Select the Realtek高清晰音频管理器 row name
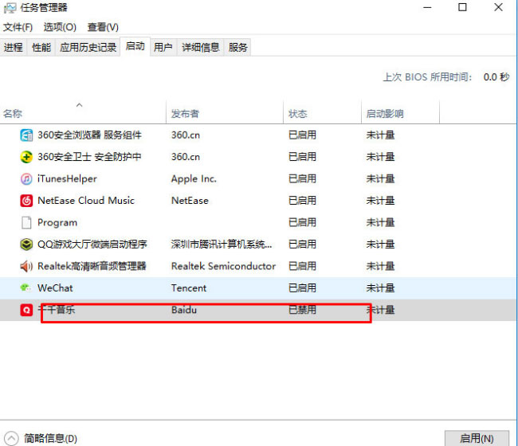518x446 pixels. (x=92, y=266)
